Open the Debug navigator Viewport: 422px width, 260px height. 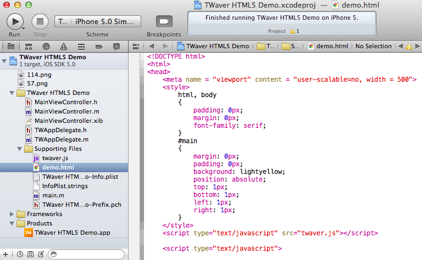(81, 47)
